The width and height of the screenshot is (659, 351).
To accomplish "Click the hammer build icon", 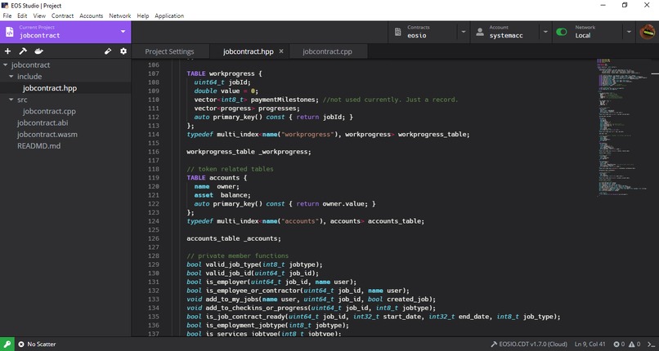I will pos(23,51).
